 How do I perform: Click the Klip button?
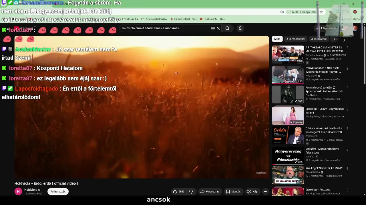(252, 192)
